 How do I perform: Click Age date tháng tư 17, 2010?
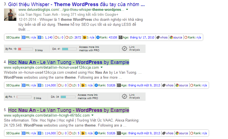tap(142, 37)
